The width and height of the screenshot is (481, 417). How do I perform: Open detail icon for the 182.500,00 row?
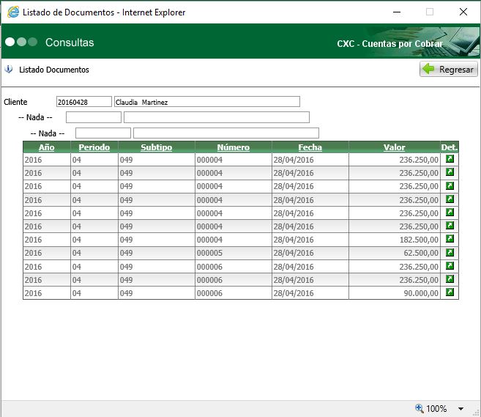(450, 239)
